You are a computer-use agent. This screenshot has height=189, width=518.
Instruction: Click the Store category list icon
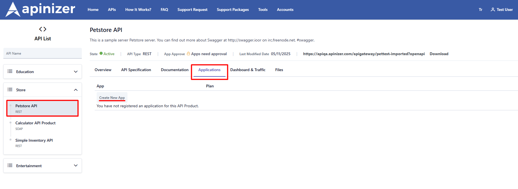coord(10,90)
